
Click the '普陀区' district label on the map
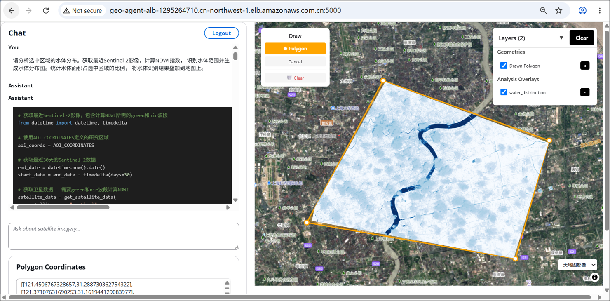(x=326, y=123)
